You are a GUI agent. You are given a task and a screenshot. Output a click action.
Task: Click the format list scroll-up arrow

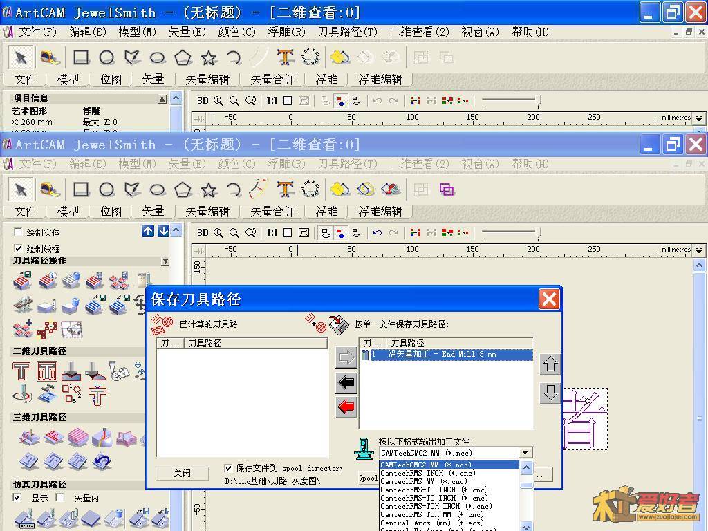[526, 468]
